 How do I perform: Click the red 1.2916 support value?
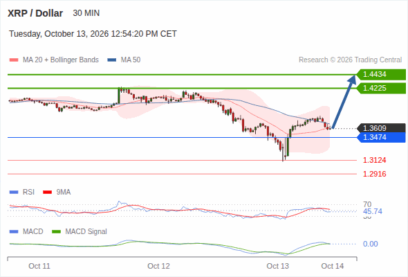374,174
